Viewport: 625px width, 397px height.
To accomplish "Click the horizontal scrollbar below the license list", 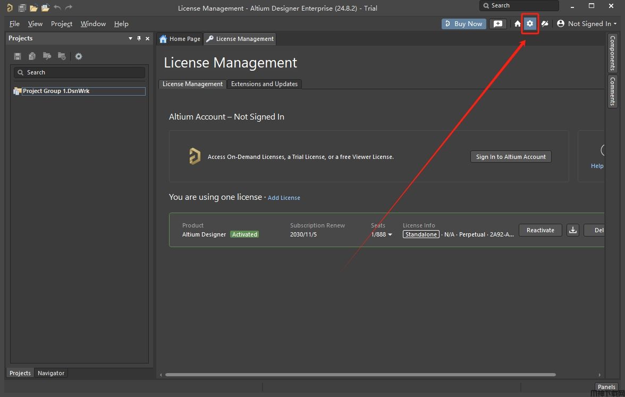I will [360, 375].
